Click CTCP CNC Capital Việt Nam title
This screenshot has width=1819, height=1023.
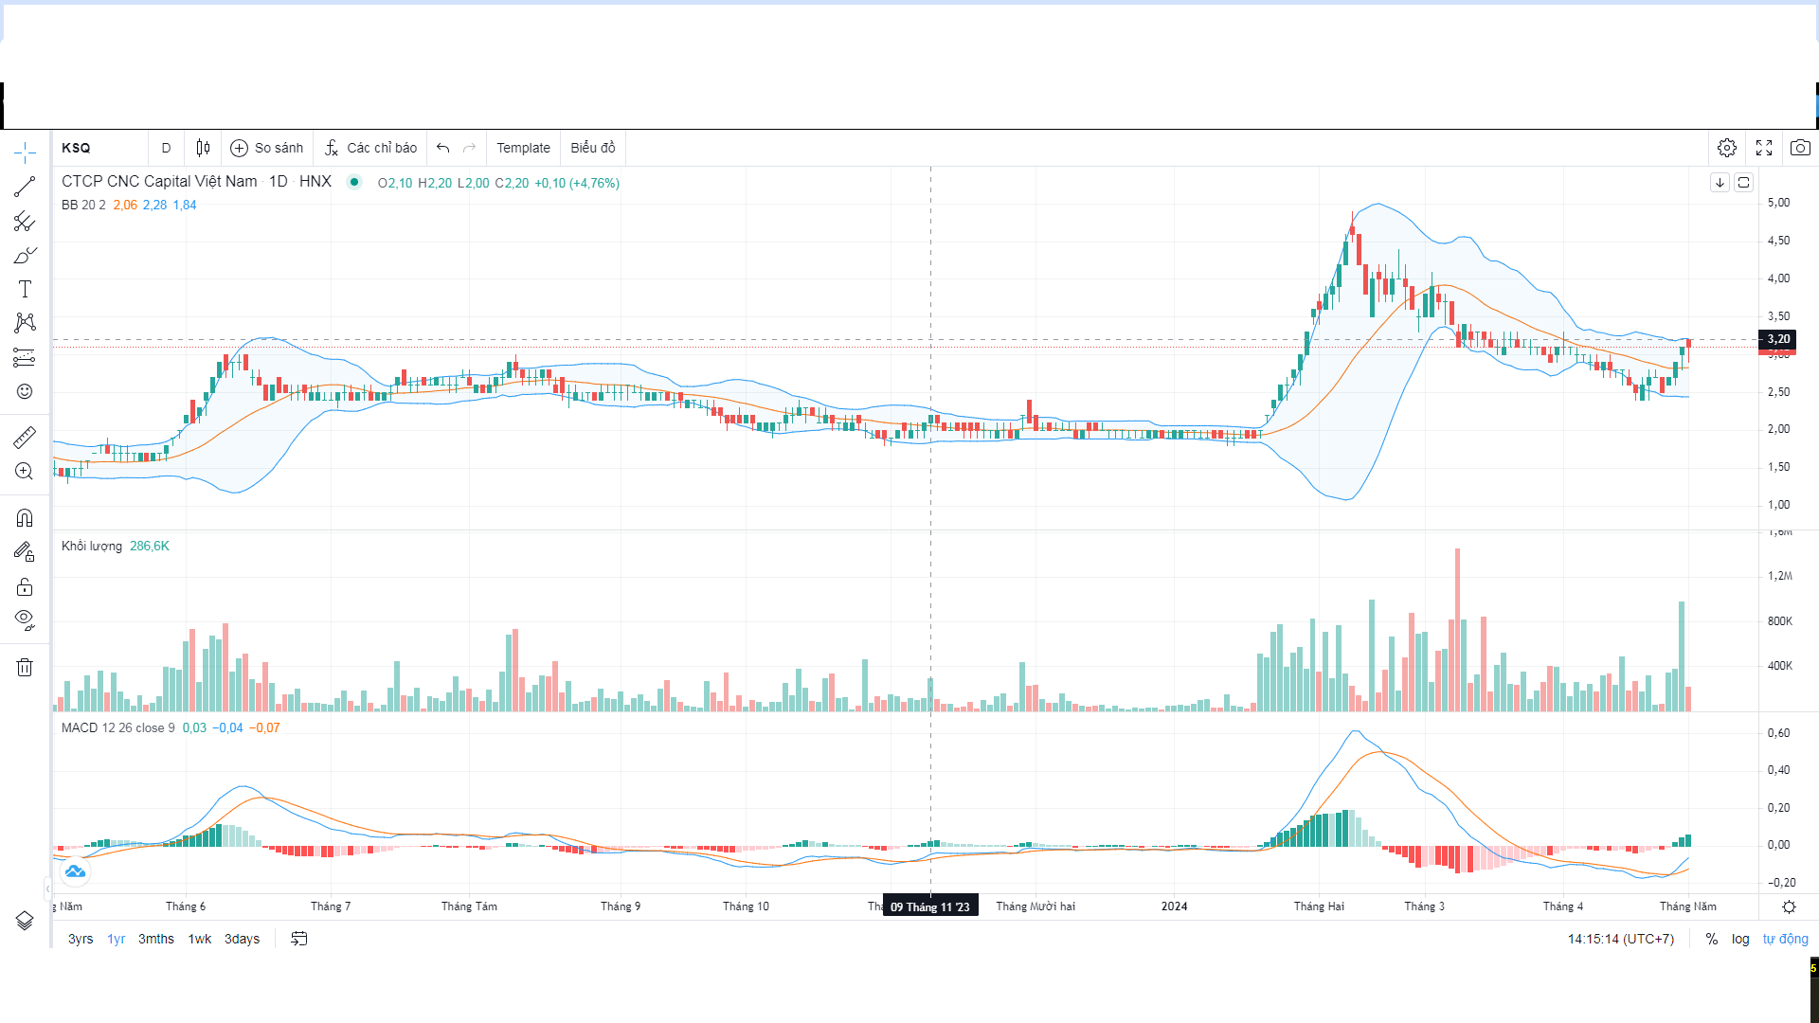pos(159,181)
